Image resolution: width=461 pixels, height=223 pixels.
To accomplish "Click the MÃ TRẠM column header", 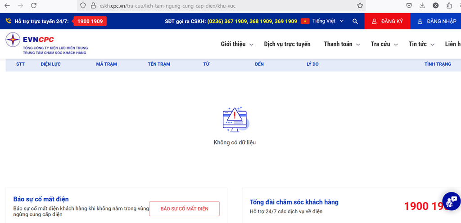I will (x=106, y=64).
